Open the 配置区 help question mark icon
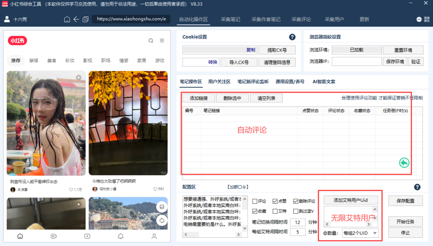The height and width of the screenshot is (246, 433). [x=417, y=187]
